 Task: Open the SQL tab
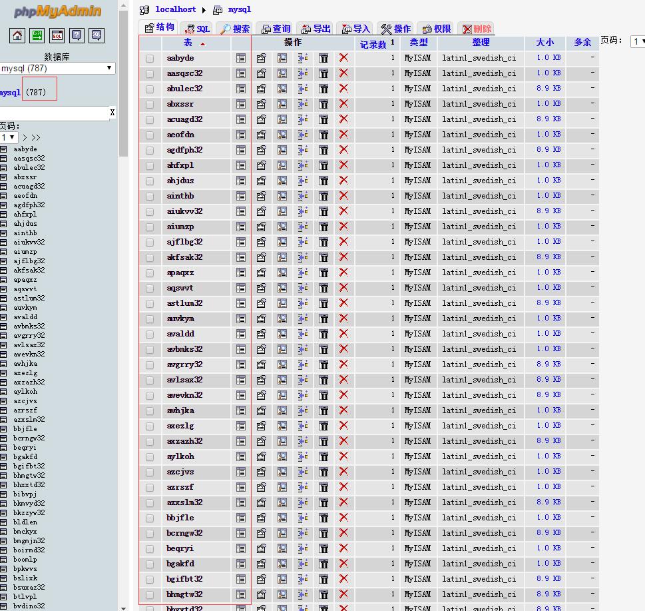[x=197, y=29]
